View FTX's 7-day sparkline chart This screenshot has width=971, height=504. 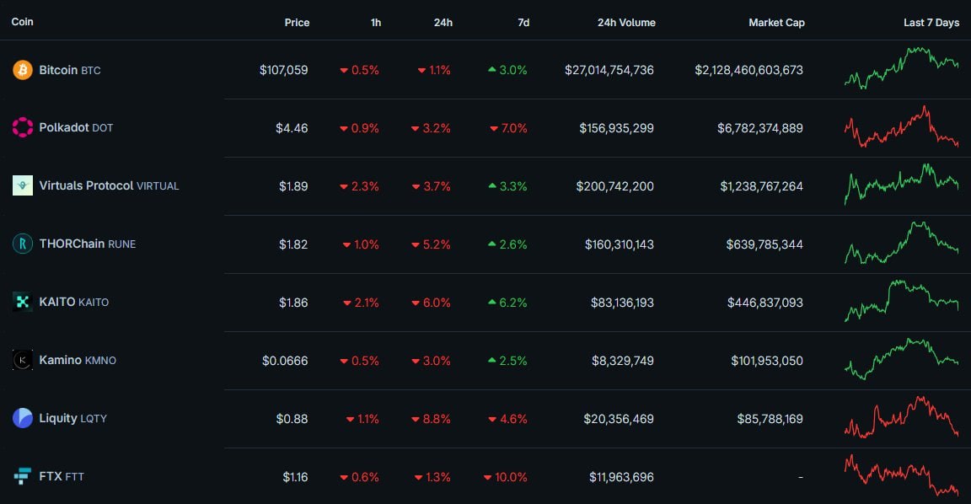coord(902,475)
